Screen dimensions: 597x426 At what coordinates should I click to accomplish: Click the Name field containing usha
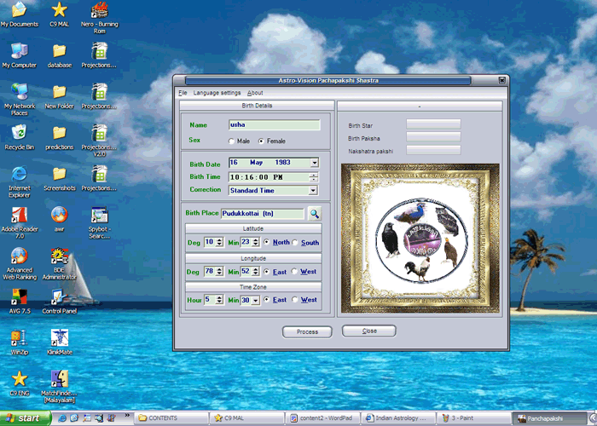click(275, 125)
